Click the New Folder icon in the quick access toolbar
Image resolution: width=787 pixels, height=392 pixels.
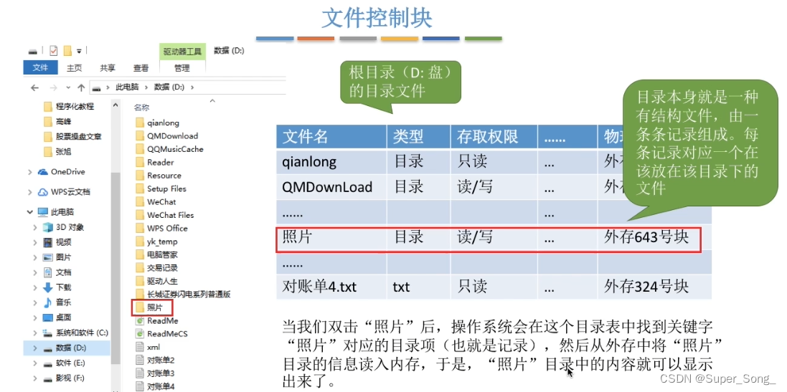[x=67, y=51]
